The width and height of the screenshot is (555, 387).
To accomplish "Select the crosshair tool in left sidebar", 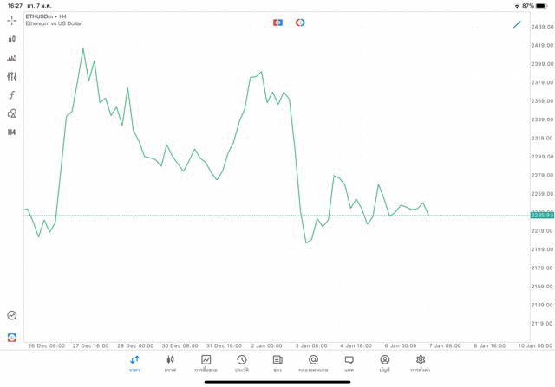I will pyautogui.click(x=12, y=20).
